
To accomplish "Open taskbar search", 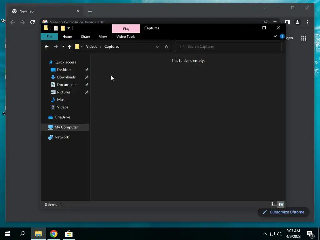I will (x=22, y=234).
